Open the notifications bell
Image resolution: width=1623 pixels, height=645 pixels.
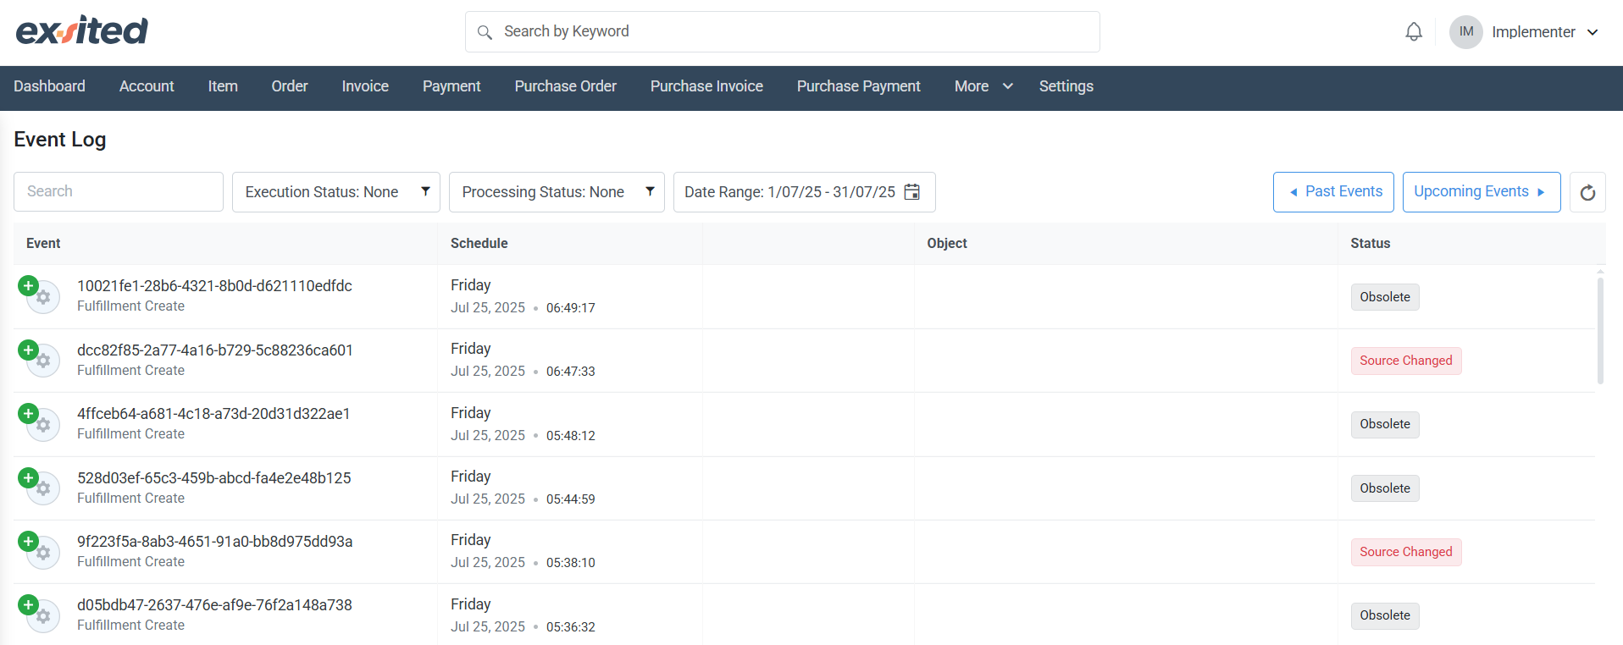(x=1414, y=32)
